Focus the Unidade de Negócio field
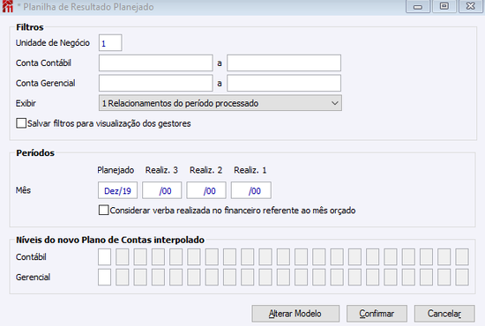Image resolution: width=485 pixels, height=326 pixels. click(x=110, y=43)
